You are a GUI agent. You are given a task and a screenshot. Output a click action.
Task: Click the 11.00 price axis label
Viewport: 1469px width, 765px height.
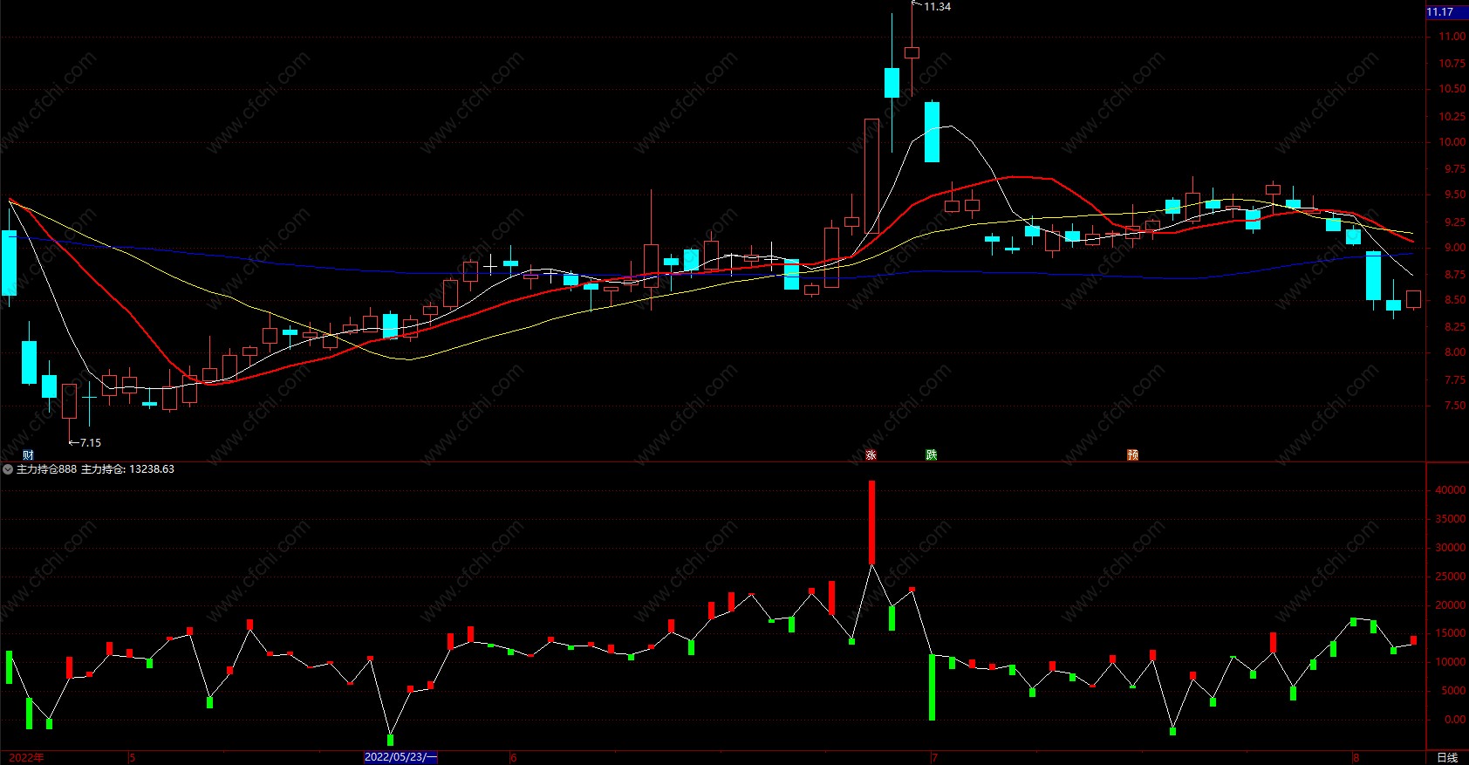1452,37
